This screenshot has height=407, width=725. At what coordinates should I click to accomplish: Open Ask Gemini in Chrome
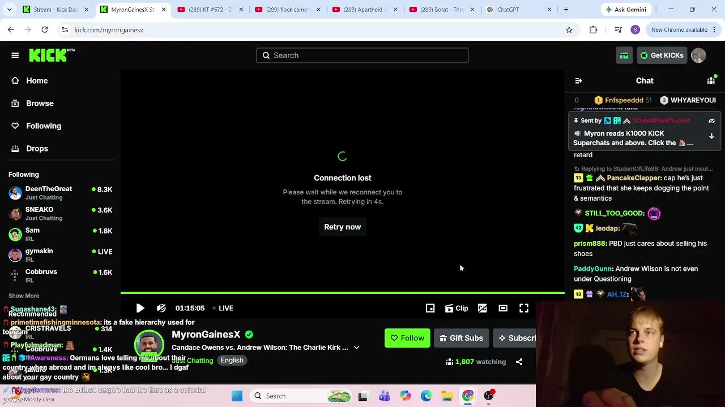tap(626, 10)
